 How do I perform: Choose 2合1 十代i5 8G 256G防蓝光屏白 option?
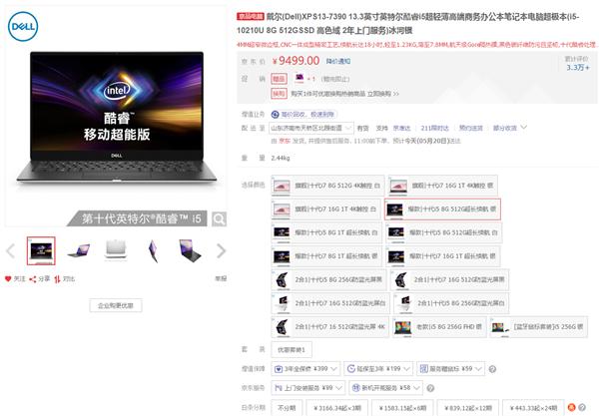[451, 303]
